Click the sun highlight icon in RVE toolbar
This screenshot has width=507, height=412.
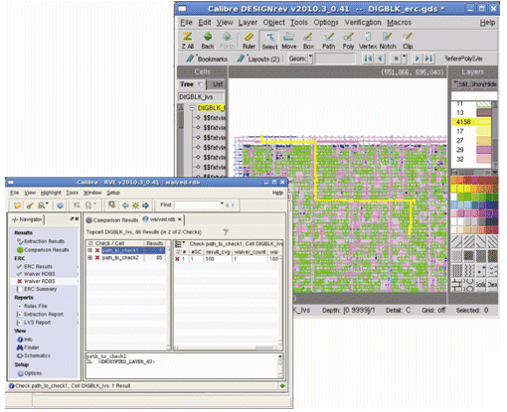pos(135,206)
